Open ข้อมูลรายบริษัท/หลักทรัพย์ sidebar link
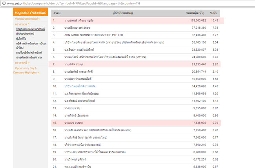255x168 pixels. coord(31,29)
